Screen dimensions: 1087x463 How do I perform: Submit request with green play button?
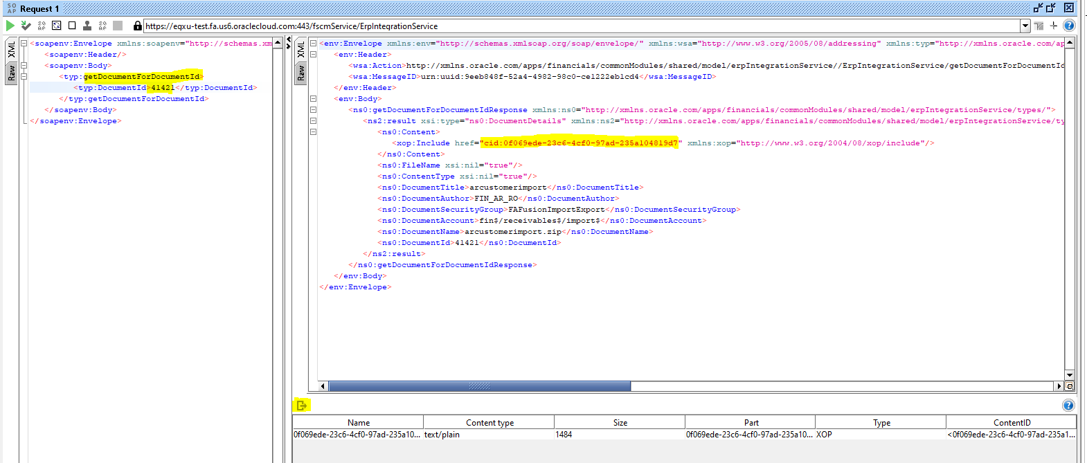click(x=10, y=26)
